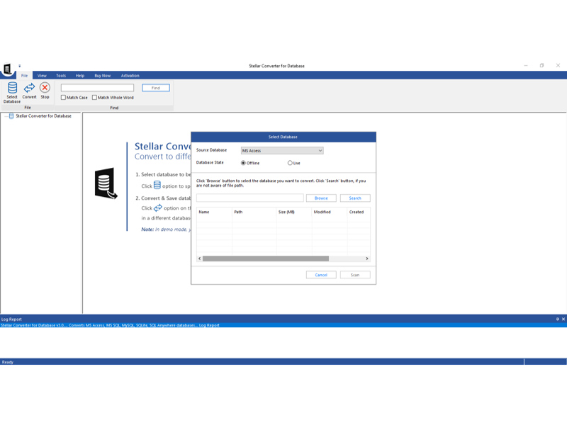Screen dimensions: 567x425
Task: Restore down the application window
Action: point(541,65)
